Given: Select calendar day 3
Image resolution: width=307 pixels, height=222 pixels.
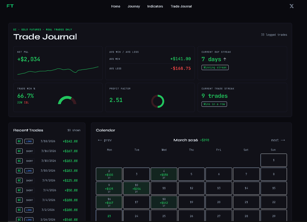Looking at the screenshot, I should pyautogui.click(x=137, y=174).
